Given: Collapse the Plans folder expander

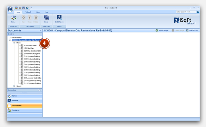Looking at the screenshot, I should click(14, 43).
